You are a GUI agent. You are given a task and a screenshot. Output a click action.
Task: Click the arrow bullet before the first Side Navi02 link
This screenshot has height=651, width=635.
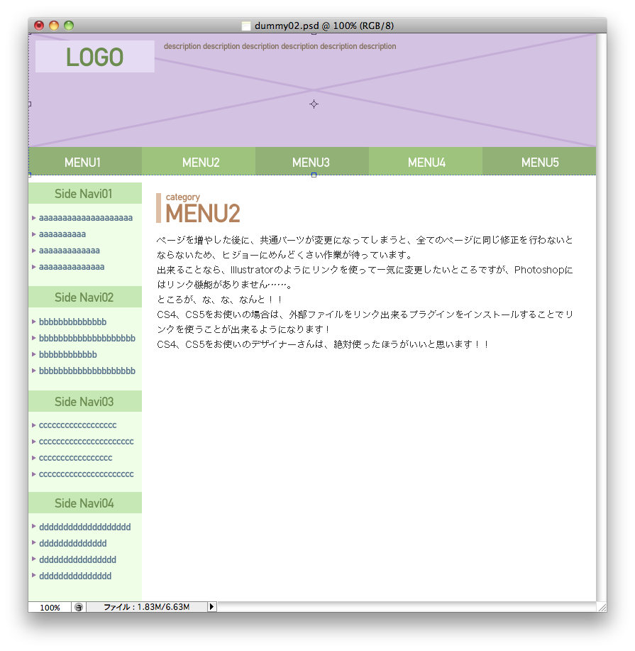point(33,322)
